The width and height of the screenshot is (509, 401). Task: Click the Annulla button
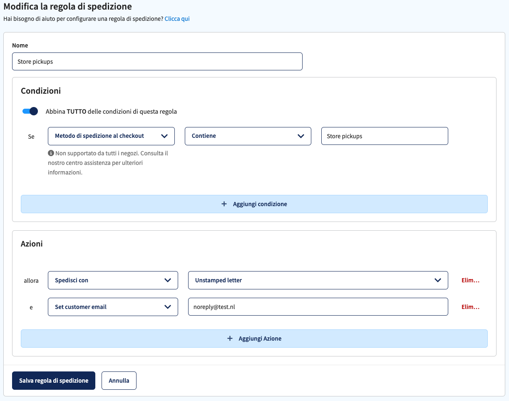119,381
